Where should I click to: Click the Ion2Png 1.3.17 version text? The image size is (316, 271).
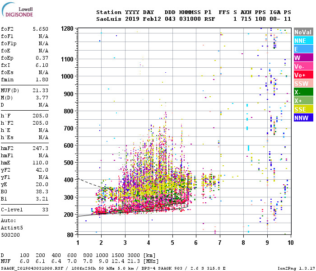click(296, 268)
